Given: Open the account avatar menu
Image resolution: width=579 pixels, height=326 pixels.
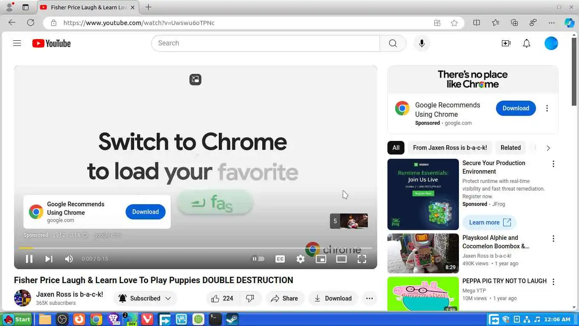Looking at the screenshot, I should point(551,43).
